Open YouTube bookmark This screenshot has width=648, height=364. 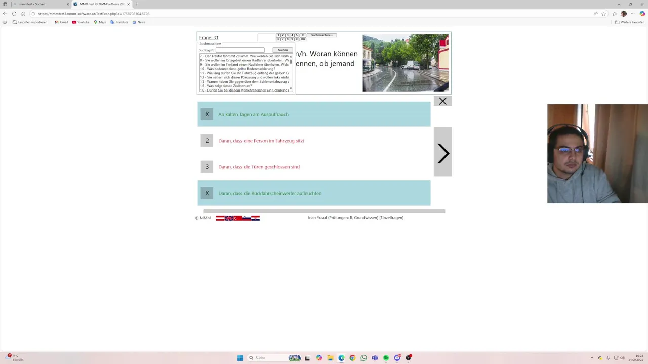coord(80,22)
